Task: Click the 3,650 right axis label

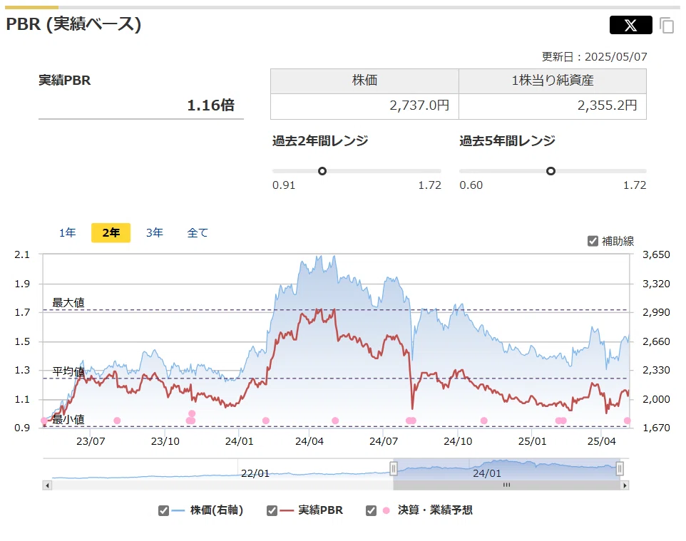Action: click(656, 254)
